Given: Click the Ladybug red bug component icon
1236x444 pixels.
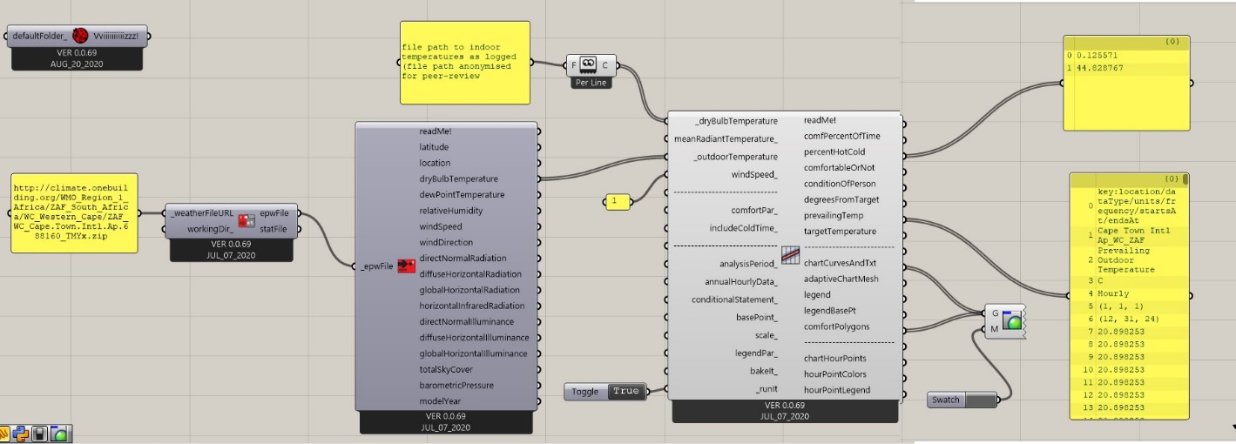Looking at the screenshot, I should pyautogui.click(x=80, y=37).
